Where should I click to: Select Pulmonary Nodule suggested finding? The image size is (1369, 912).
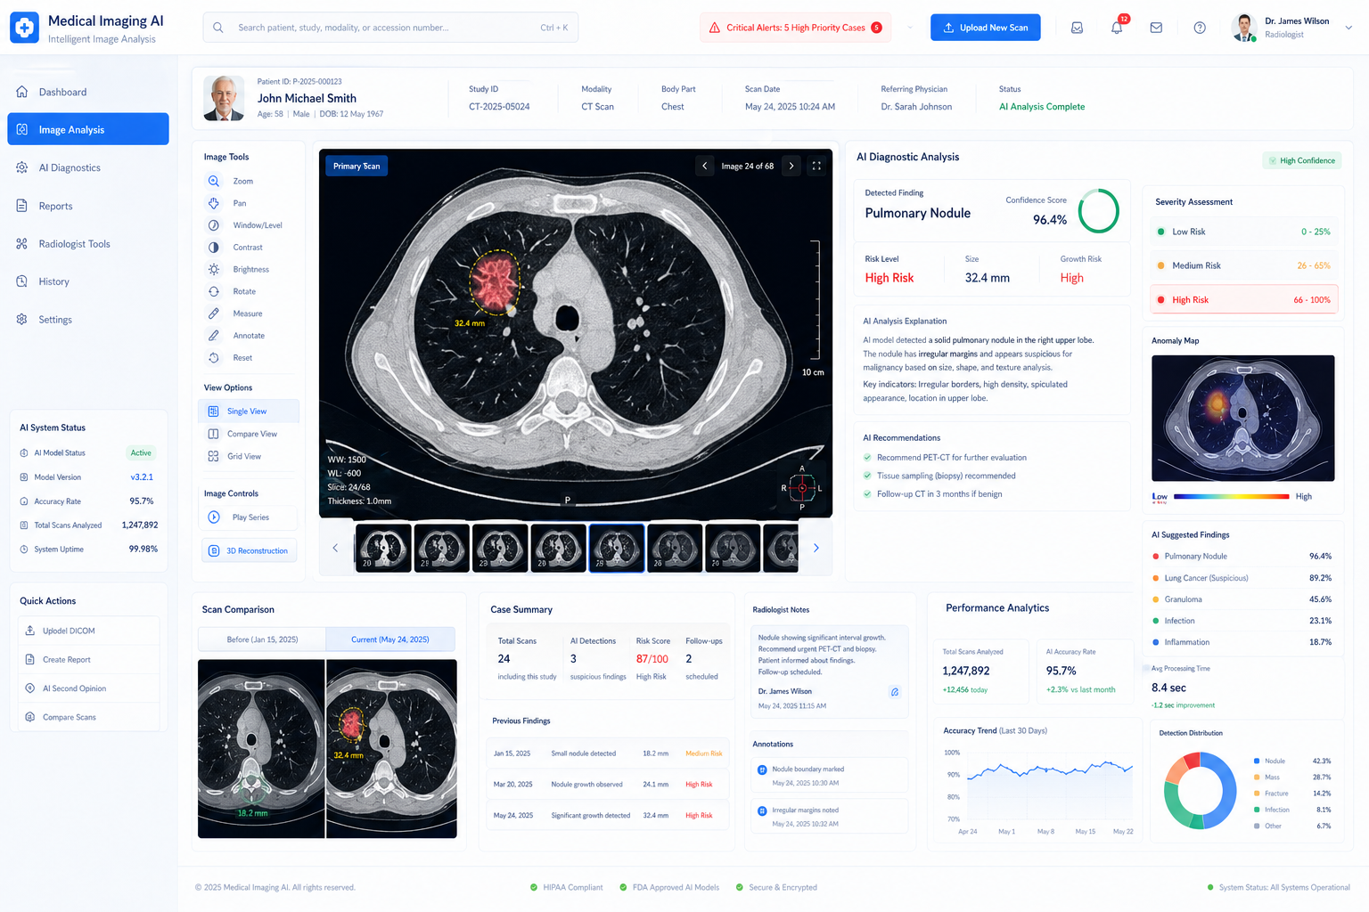pos(1242,557)
